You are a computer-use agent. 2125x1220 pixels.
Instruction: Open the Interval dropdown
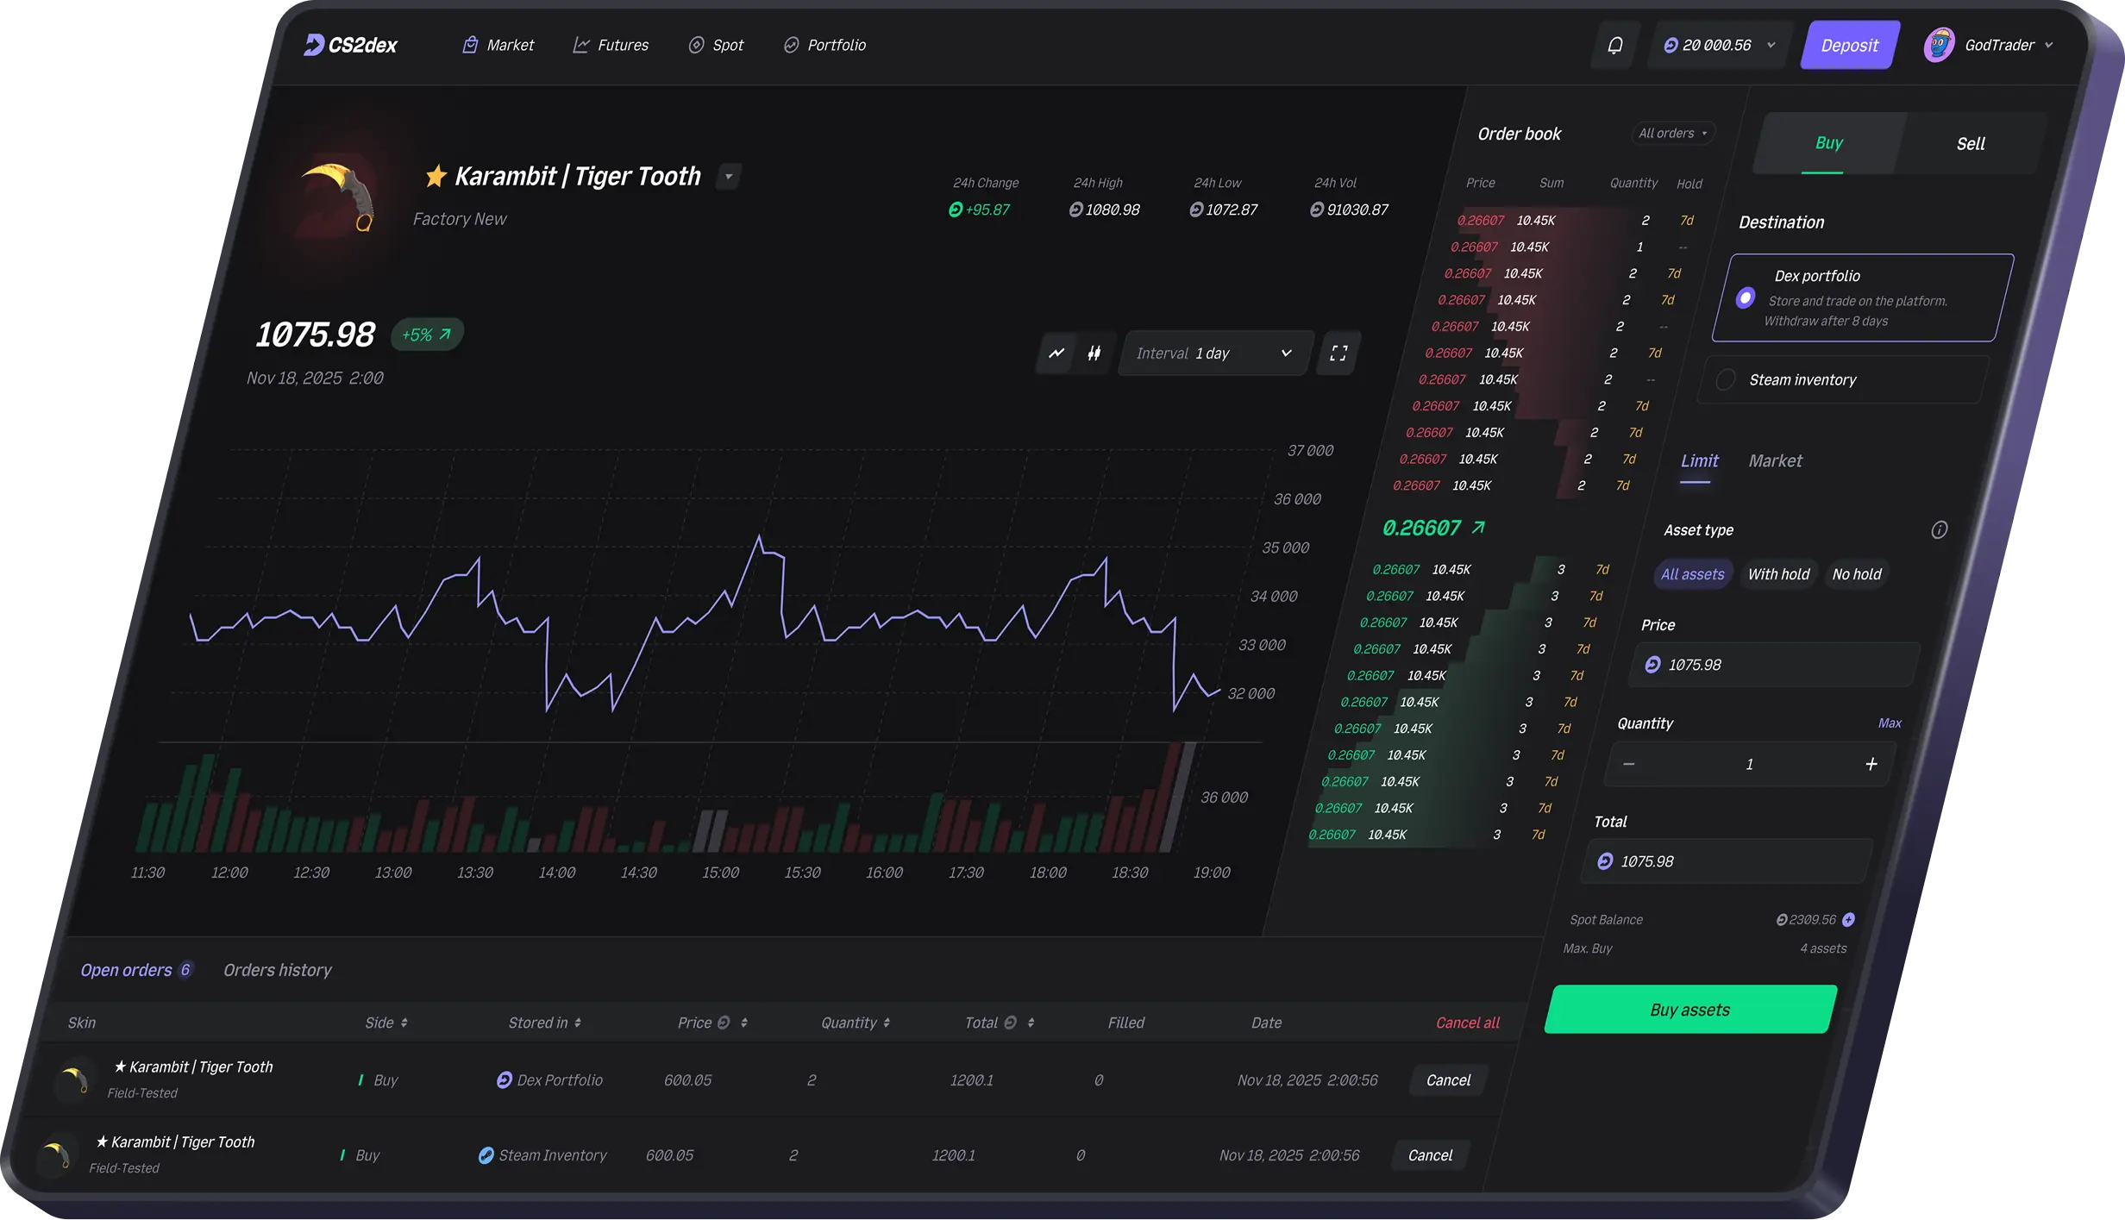tap(1214, 353)
